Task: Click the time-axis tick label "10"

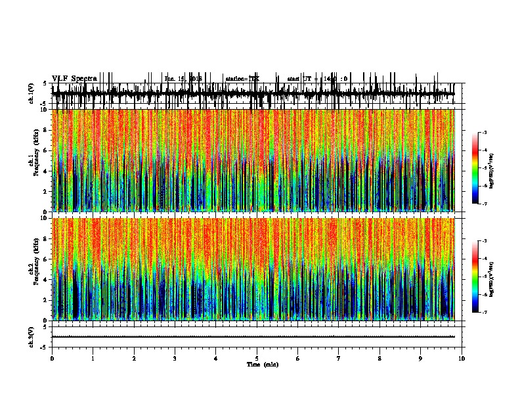Action: coord(462,359)
